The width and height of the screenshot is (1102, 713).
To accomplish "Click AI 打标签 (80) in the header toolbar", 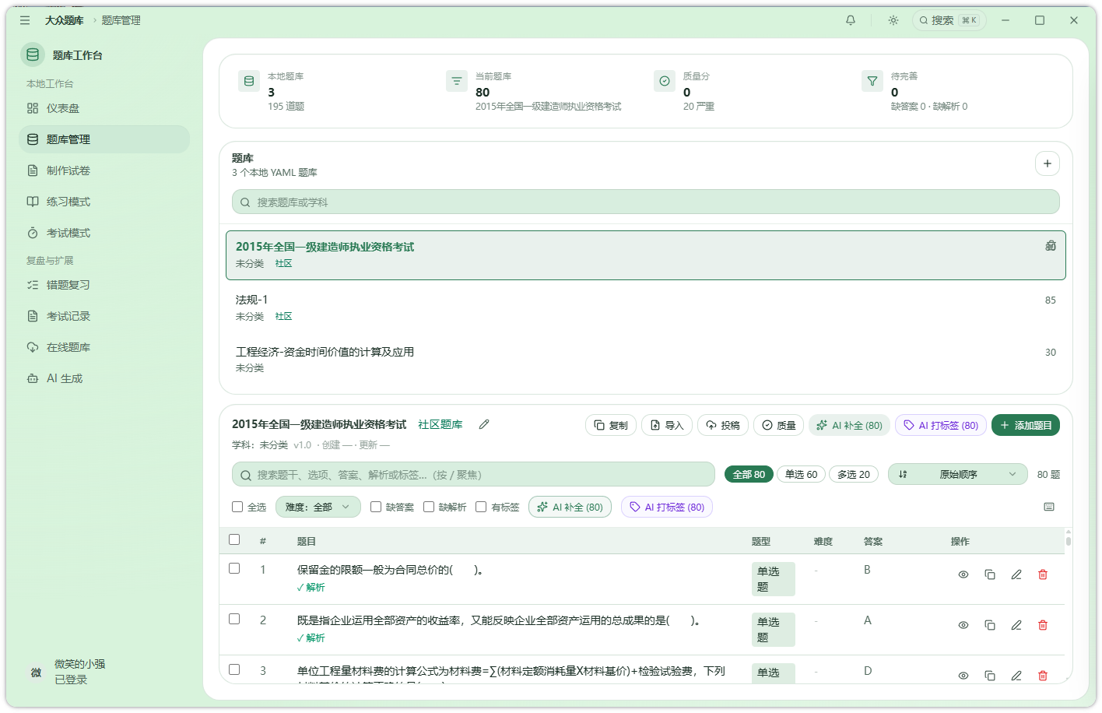I will point(941,425).
